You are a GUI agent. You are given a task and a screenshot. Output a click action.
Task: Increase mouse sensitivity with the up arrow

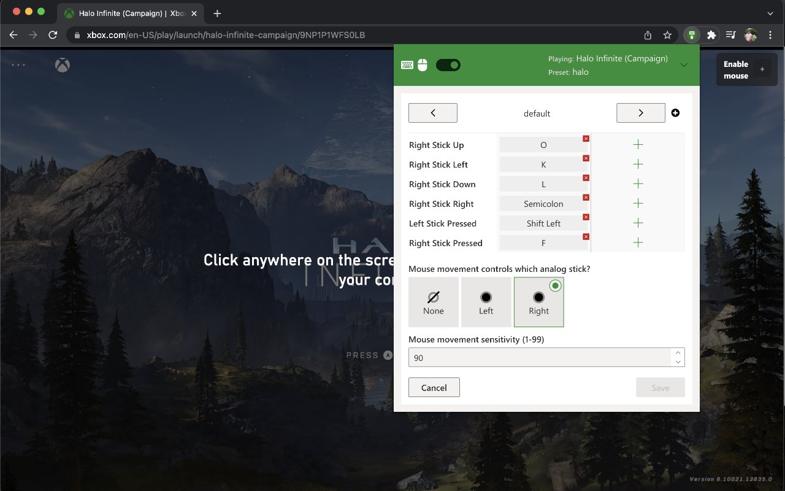coord(678,353)
